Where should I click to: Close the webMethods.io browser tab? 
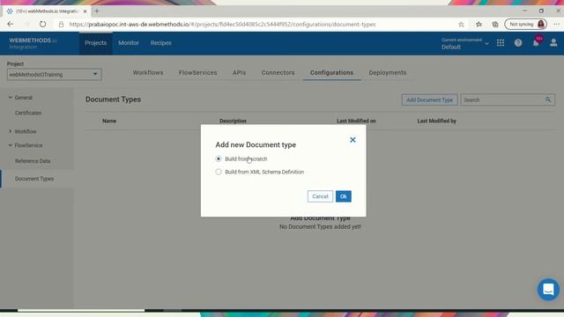(x=85, y=11)
